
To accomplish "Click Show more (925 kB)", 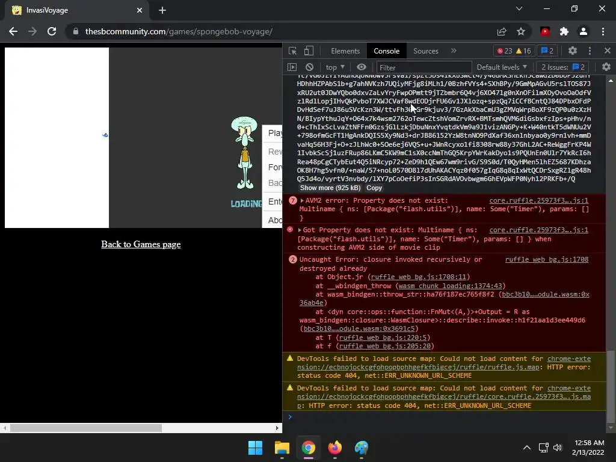I will coord(330,188).
